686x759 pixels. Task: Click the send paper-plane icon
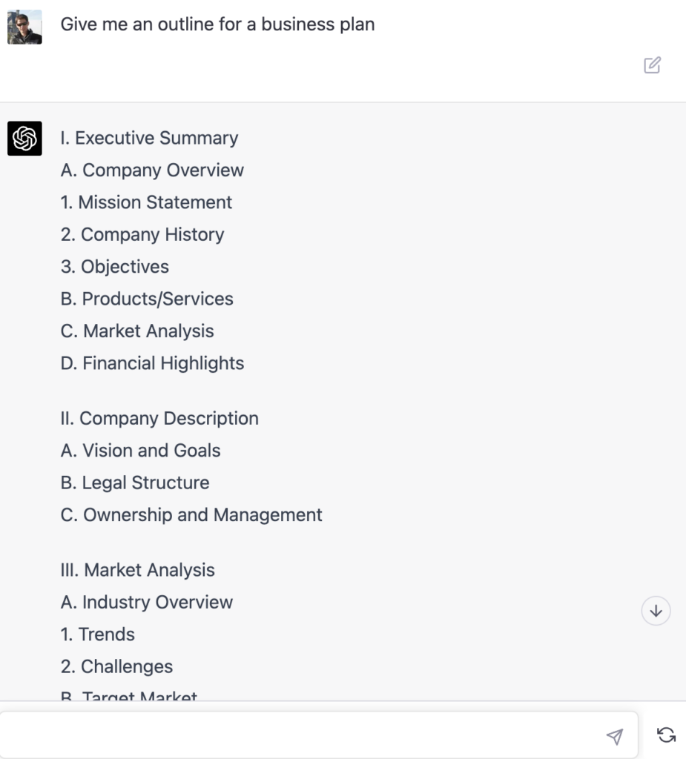point(614,734)
